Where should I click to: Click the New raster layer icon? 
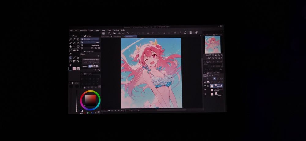coord(205,82)
